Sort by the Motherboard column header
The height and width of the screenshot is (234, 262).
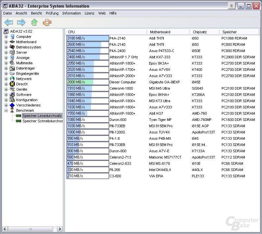168,32
